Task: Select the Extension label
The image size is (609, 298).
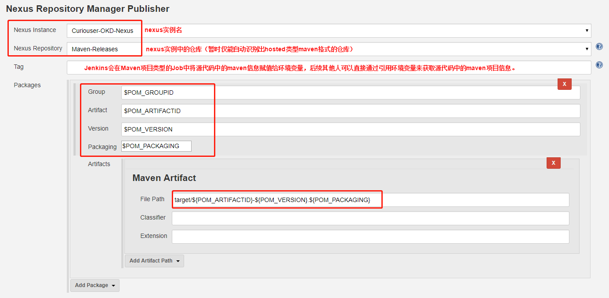Action: 154,236
